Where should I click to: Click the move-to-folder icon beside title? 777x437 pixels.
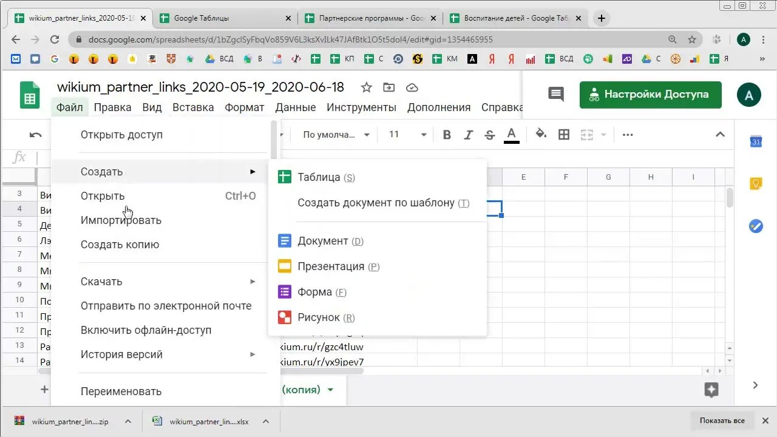tap(388, 87)
